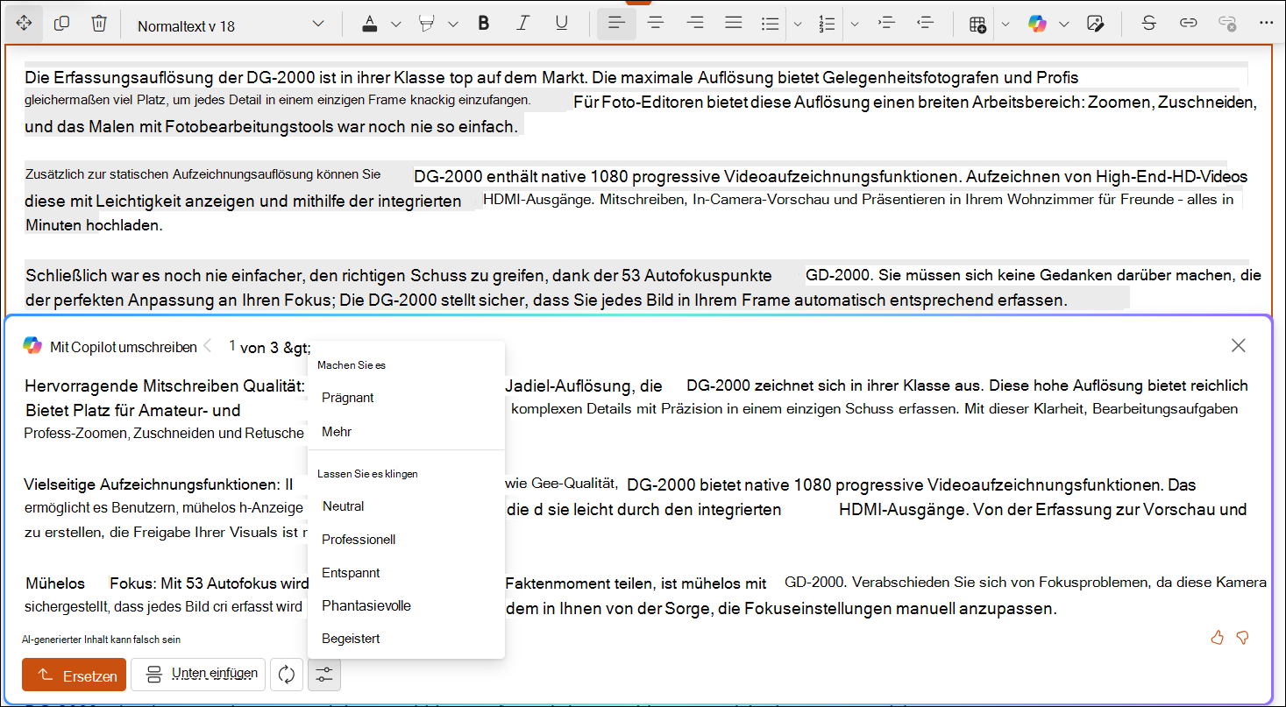
Task: Click the 'Machen Sie es' menu heading
Action: click(x=352, y=364)
